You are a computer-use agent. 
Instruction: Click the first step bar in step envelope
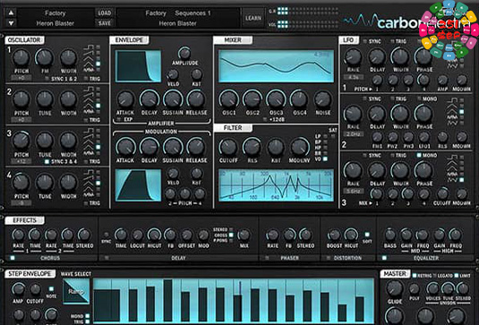click(x=107, y=306)
